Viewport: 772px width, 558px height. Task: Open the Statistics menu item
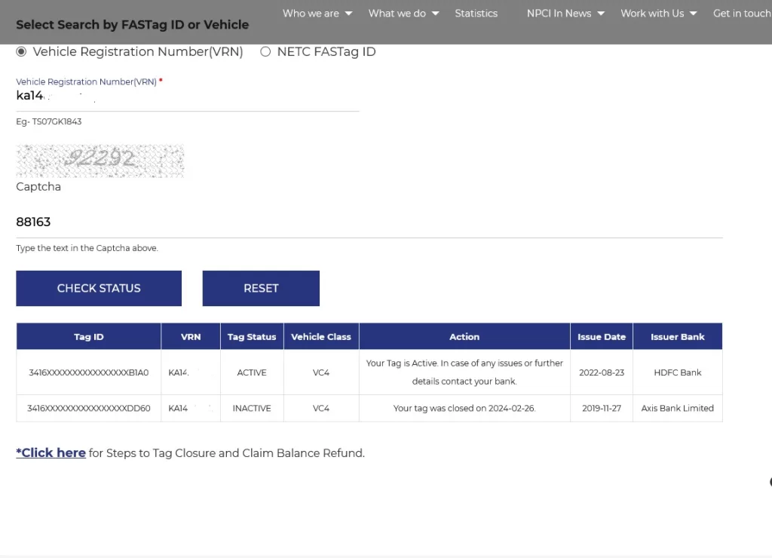[x=476, y=13]
